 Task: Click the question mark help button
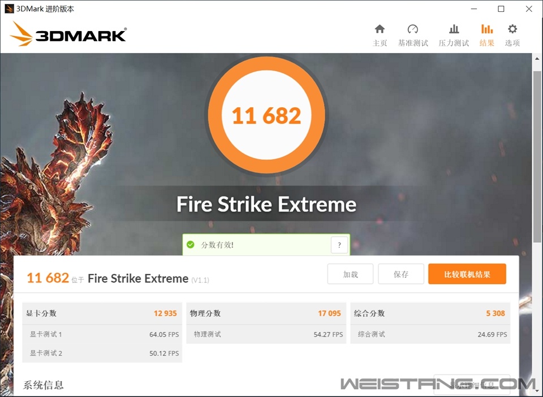(x=339, y=245)
